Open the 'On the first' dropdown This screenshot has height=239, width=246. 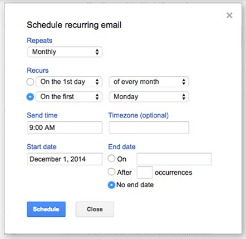[x=69, y=97]
